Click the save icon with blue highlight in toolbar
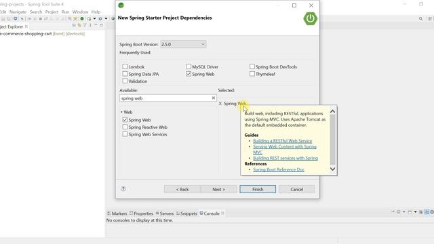434x244 pixels. pos(15,19)
